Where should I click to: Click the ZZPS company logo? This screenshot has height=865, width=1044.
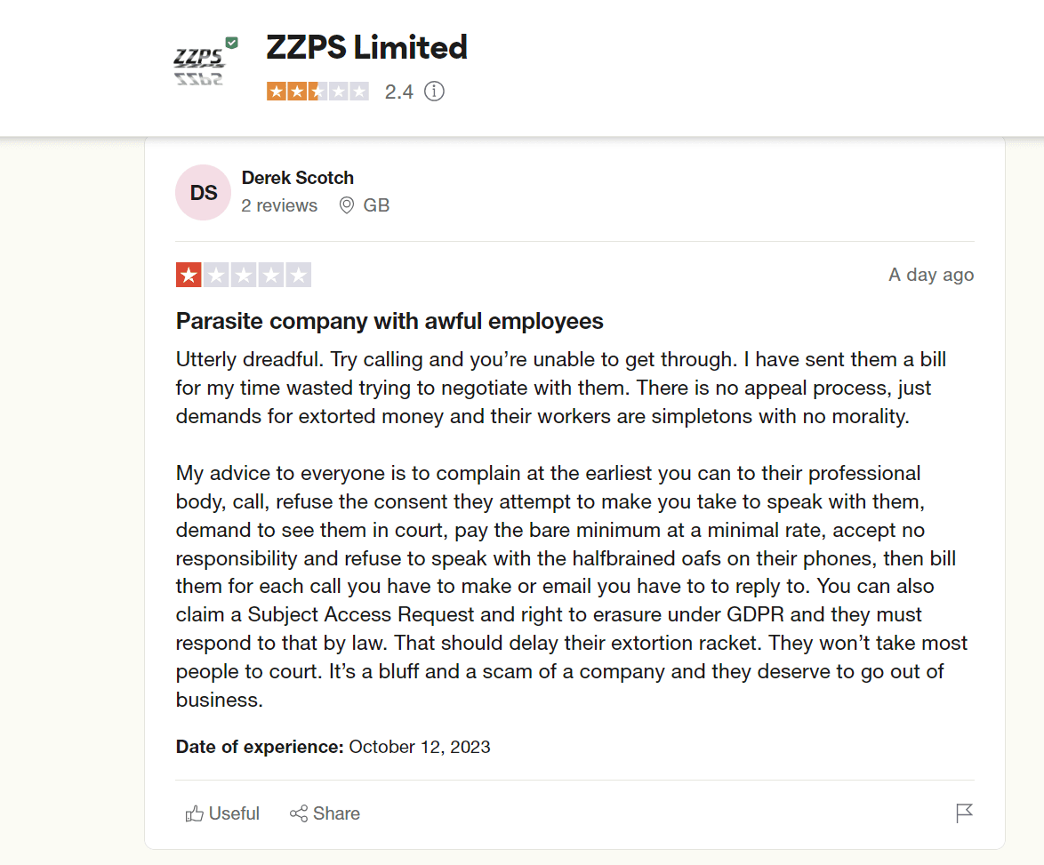[x=198, y=67]
